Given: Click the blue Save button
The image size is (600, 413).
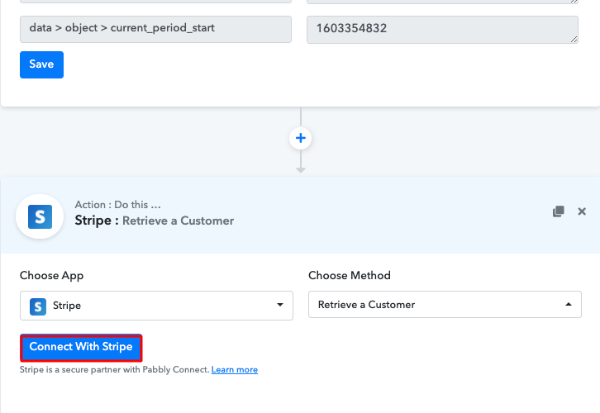Looking at the screenshot, I should [41, 64].
